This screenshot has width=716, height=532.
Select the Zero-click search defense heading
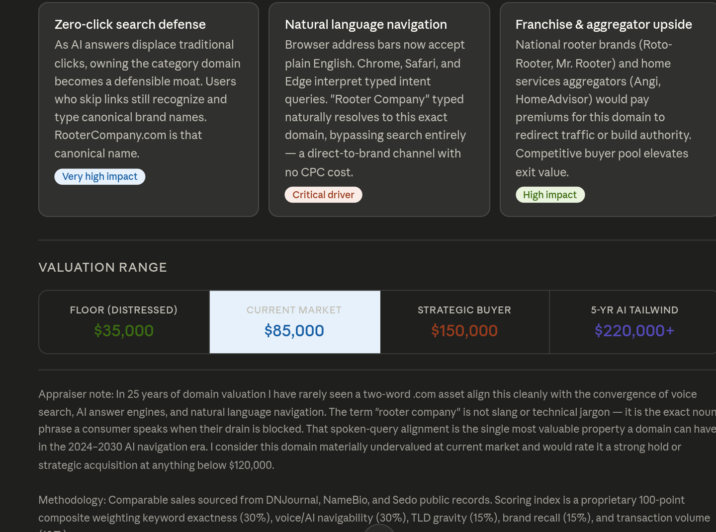coord(130,24)
